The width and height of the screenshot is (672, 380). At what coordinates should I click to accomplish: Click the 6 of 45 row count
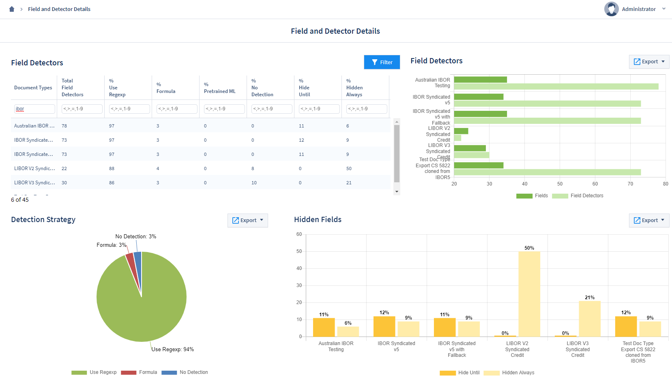click(x=20, y=200)
